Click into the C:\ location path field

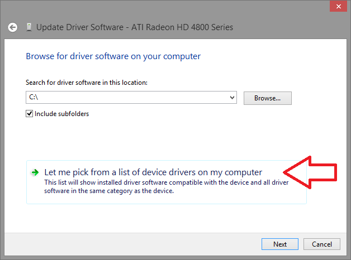pyautogui.click(x=127, y=98)
